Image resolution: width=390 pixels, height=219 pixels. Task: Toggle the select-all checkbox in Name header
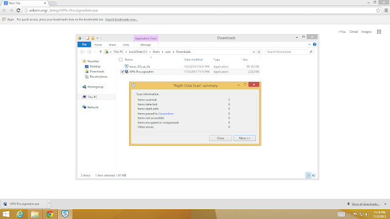[x=121, y=60]
